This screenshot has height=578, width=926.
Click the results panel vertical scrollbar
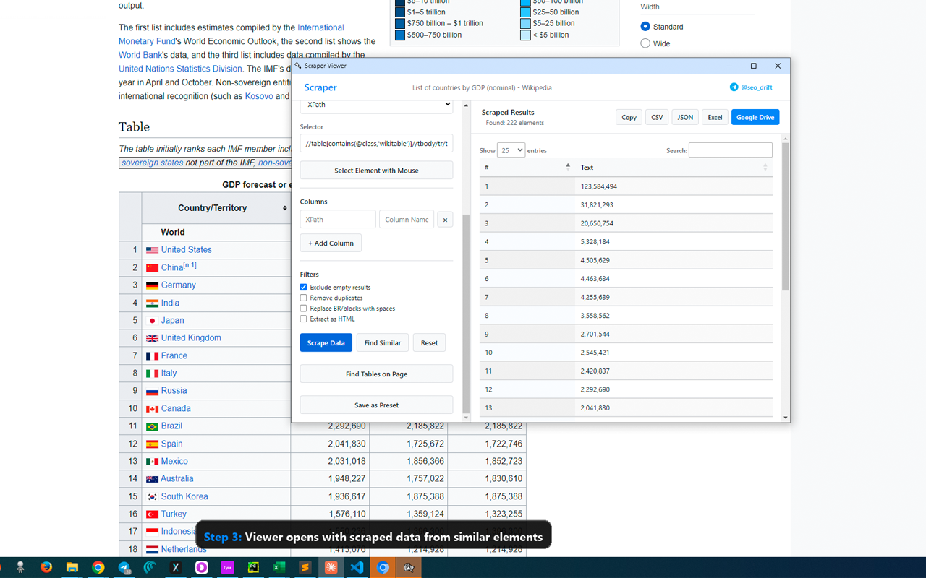(x=786, y=217)
